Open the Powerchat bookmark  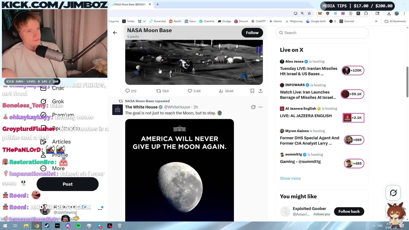(157, 21)
